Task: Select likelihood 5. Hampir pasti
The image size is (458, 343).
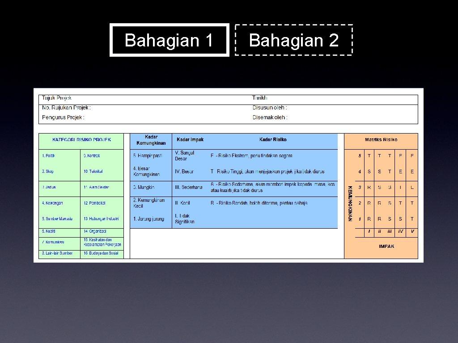Action: [x=148, y=156]
